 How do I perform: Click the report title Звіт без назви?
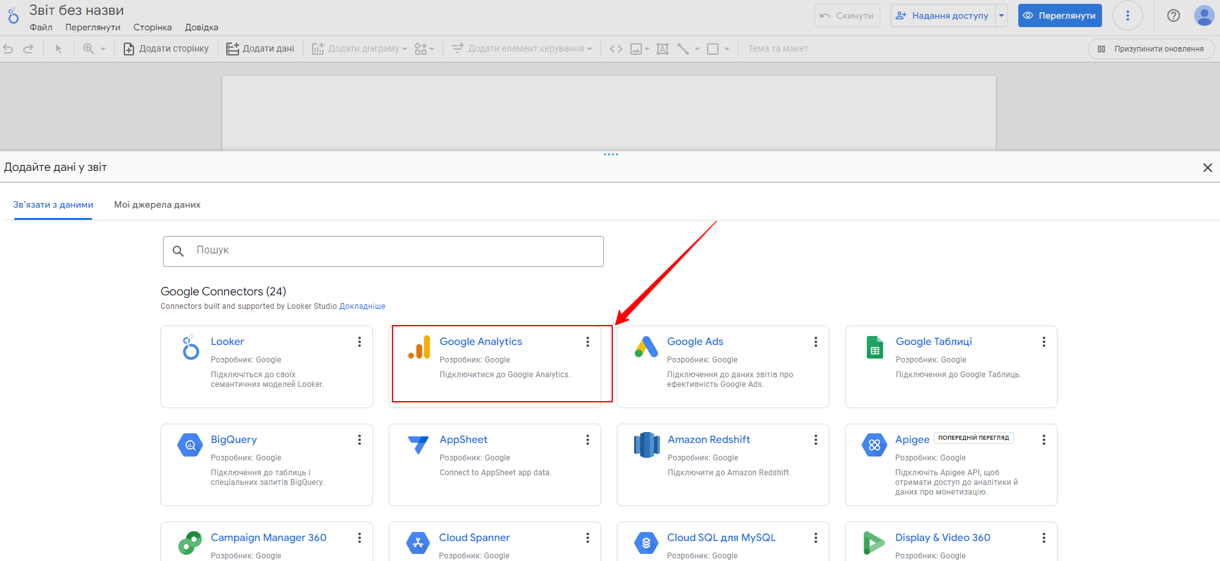pyautogui.click(x=77, y=10)
